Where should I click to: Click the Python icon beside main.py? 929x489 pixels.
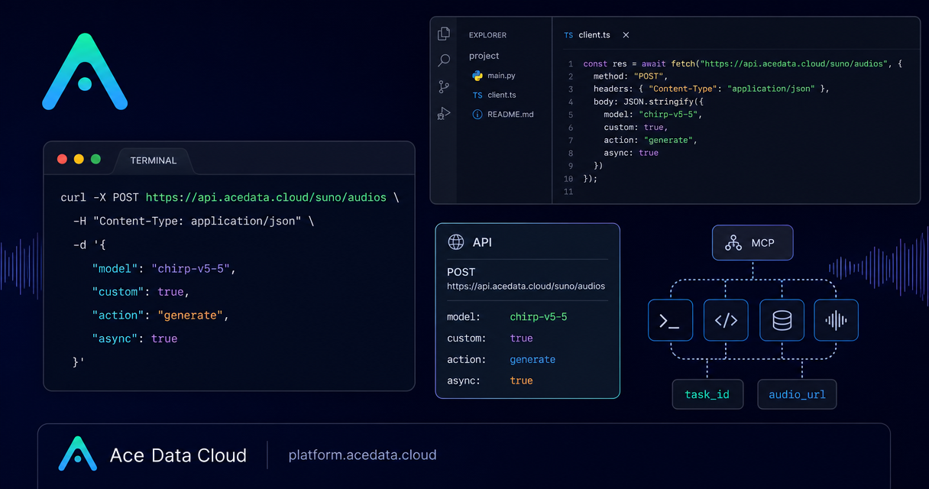[x=477, y=76]
